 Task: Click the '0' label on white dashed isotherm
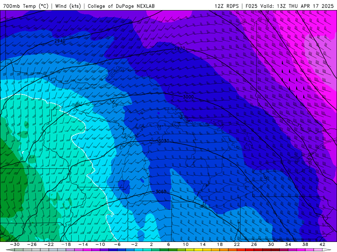[112, 215]
